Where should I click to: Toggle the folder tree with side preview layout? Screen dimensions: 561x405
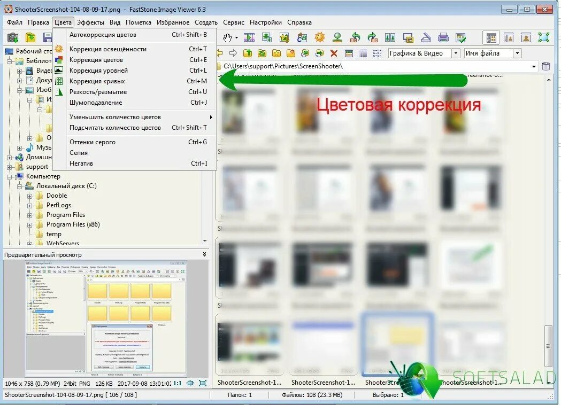[x=509, y=37]
